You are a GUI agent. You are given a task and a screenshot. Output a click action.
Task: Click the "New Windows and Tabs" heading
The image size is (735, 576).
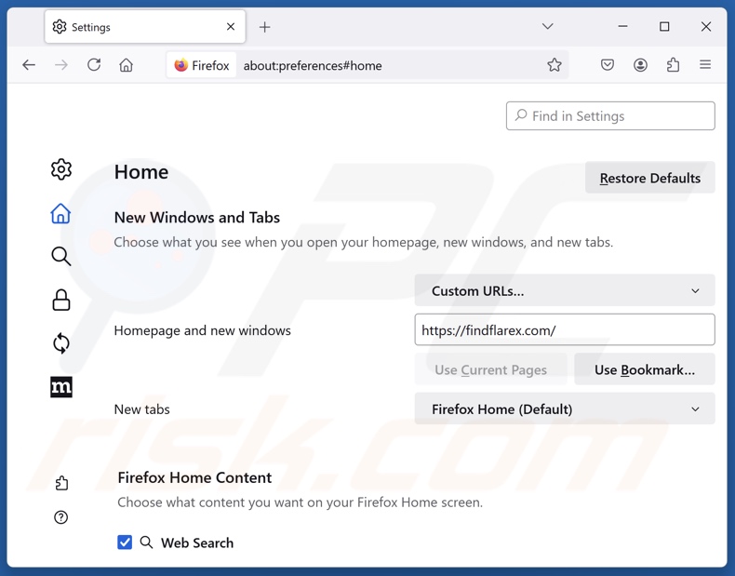click(197, 218)
